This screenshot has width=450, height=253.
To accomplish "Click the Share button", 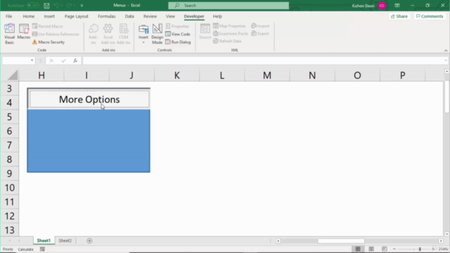I will 399,16.
